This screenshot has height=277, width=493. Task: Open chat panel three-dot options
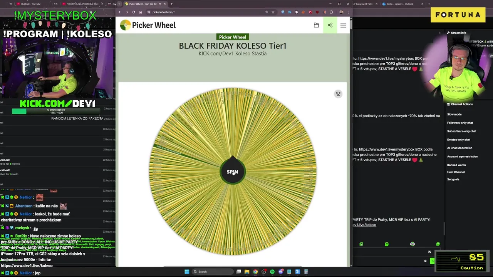pyautogui.click(x=440, y=33)
